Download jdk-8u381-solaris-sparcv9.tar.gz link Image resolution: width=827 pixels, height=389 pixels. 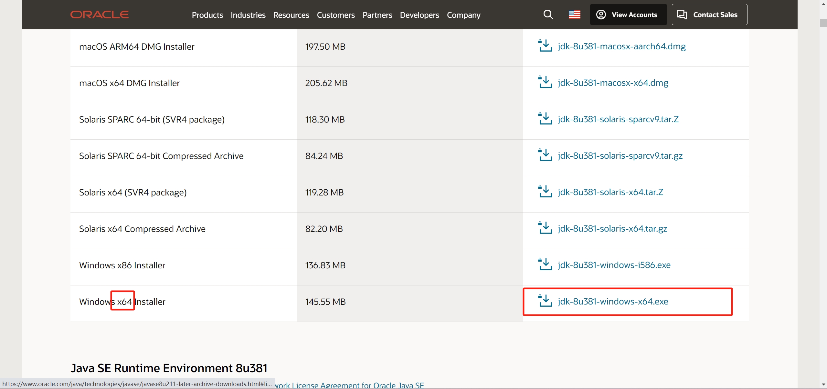tap(620, 156)
